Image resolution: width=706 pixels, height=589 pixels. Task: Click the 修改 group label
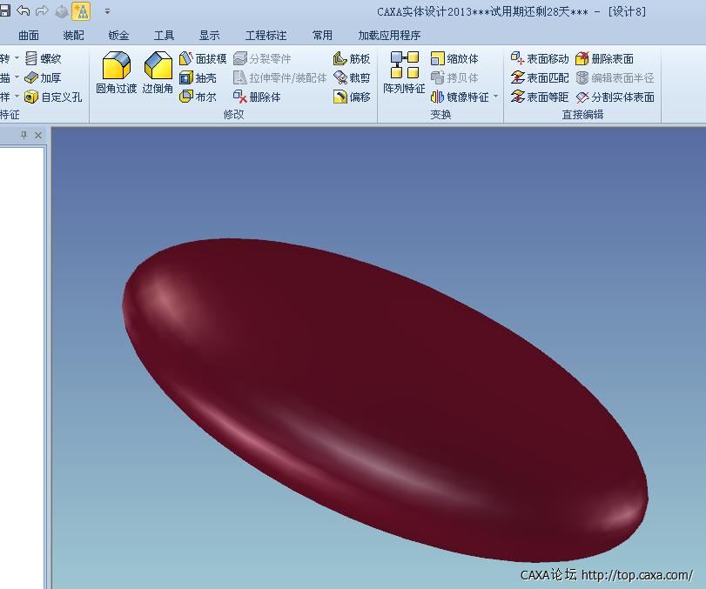click(233, 114)
